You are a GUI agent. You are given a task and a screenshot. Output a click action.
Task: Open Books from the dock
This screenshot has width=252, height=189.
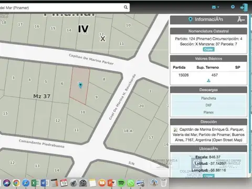[x=102, y=183]
